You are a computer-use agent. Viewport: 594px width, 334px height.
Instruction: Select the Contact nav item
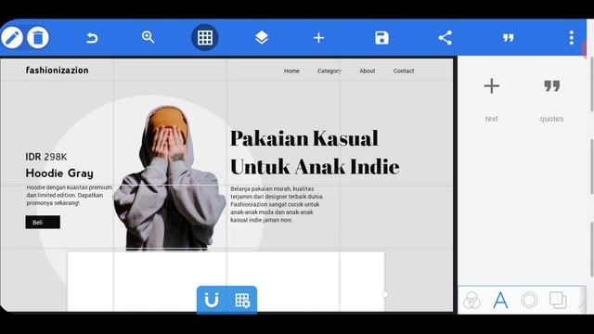(404, 71)
